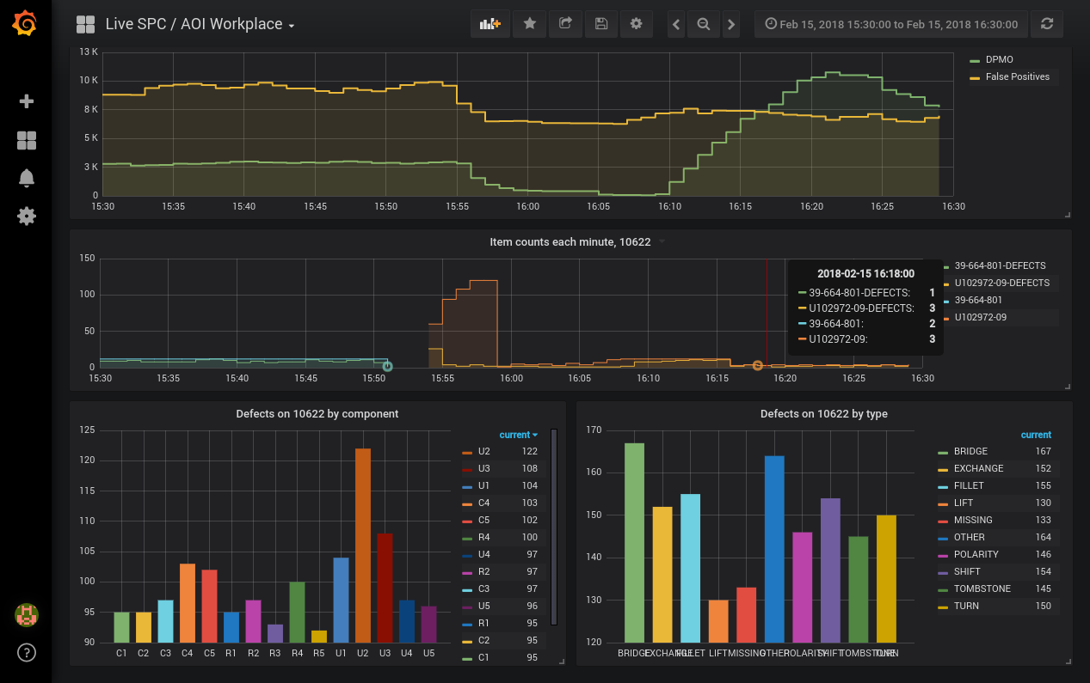
Task: Click the U2 bar in component chart
Action: point(363,546)
